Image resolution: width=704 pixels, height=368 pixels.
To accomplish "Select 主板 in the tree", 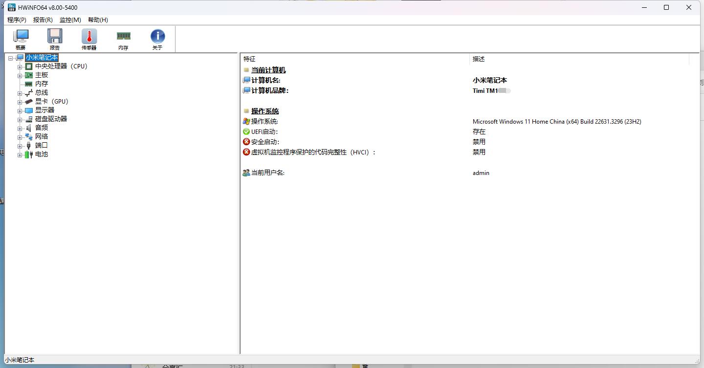I will (42, 75).
